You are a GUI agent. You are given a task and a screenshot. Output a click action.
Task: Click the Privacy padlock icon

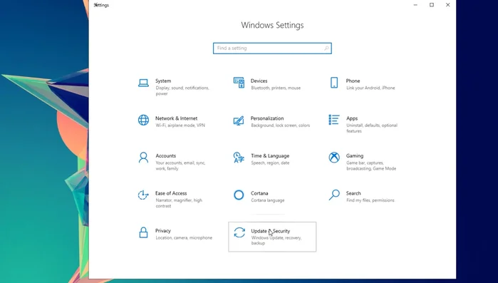[x=143, y=232]
